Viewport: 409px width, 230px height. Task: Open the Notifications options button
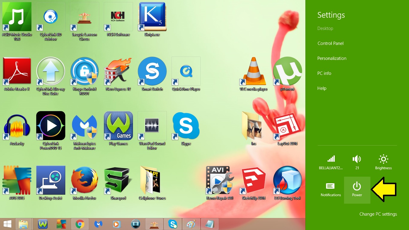tap(331, 190)
